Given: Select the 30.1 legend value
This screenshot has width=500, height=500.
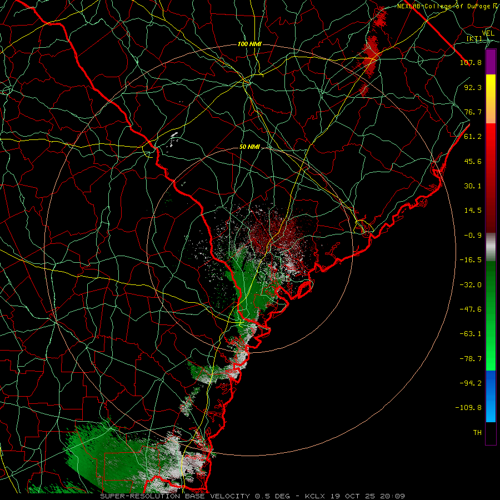Looking at the screenshot, I should point(473,186).
